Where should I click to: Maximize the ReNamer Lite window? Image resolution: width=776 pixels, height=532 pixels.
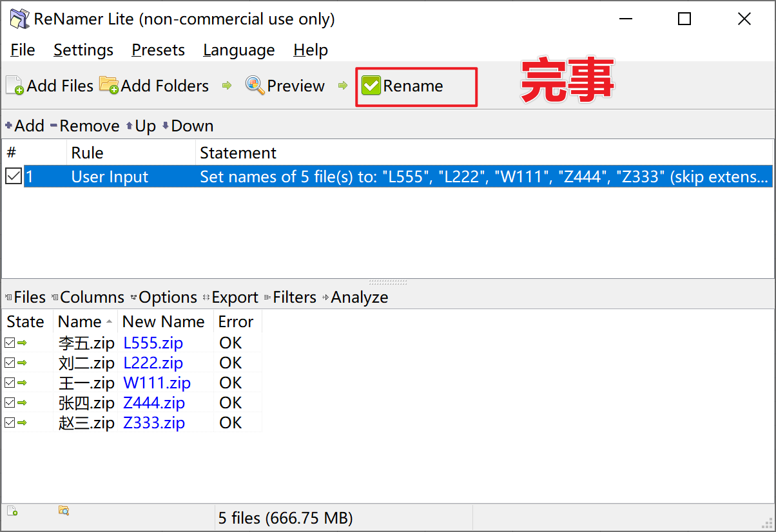[684, 19]
